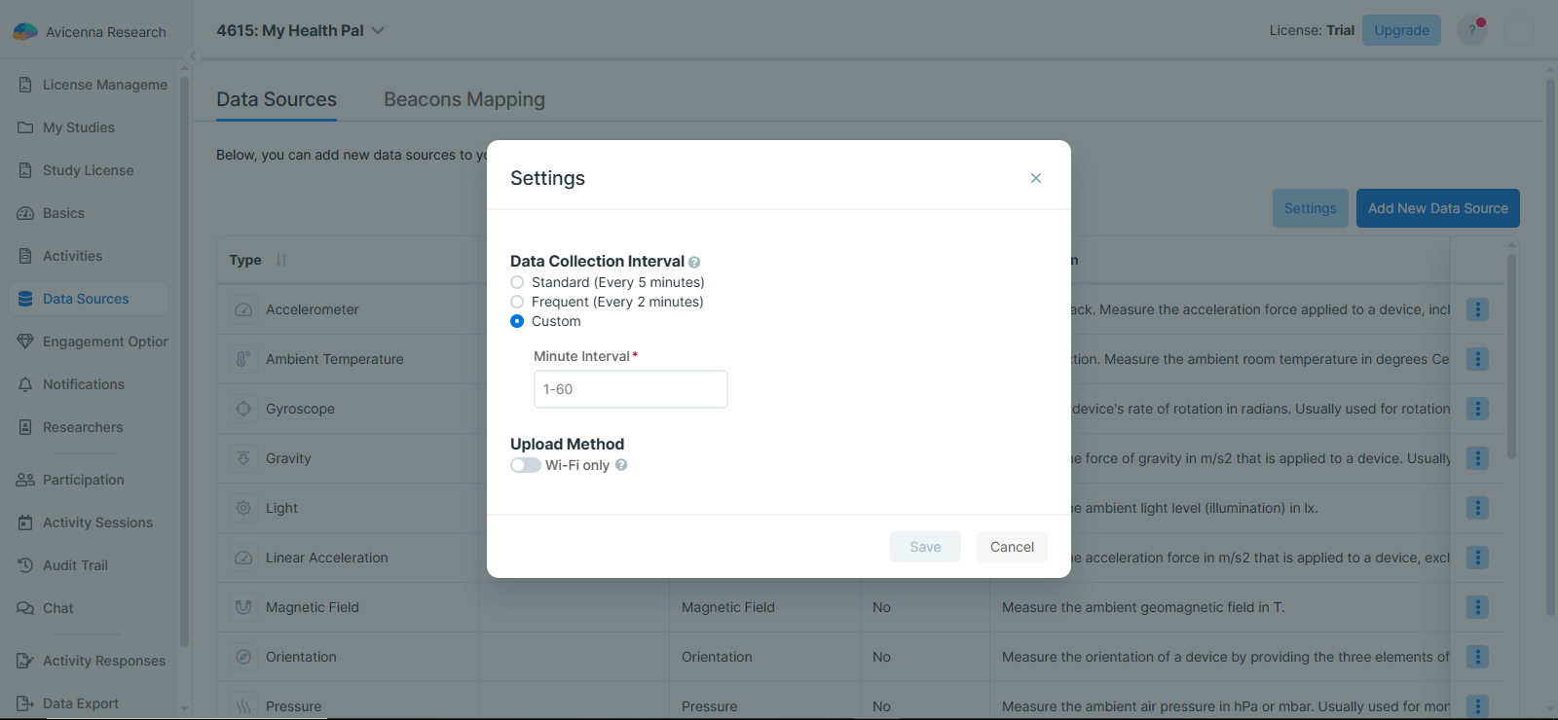Click the Minute Interval input field
The image size is (1558, 720).
(630, 389)
